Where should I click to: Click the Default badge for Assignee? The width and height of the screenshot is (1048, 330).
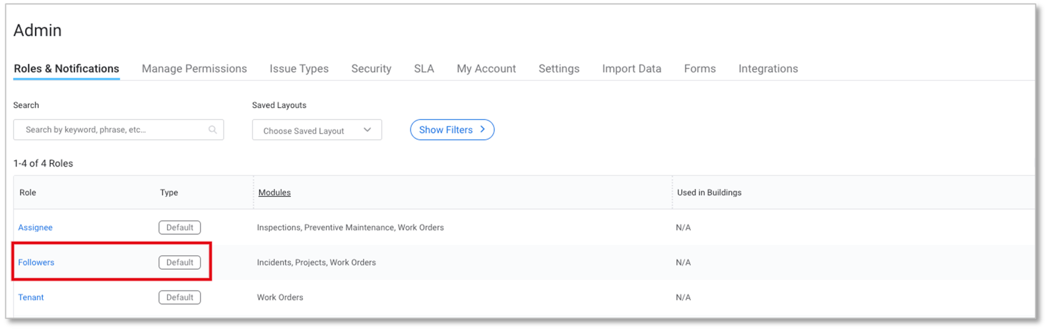click(180, 227)
